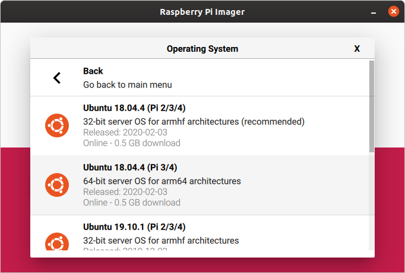This screenshot has width=405, height=273.
Task: Click download size under 32-bit recommended Ubuntu 18.04.4
Action: 132,143
